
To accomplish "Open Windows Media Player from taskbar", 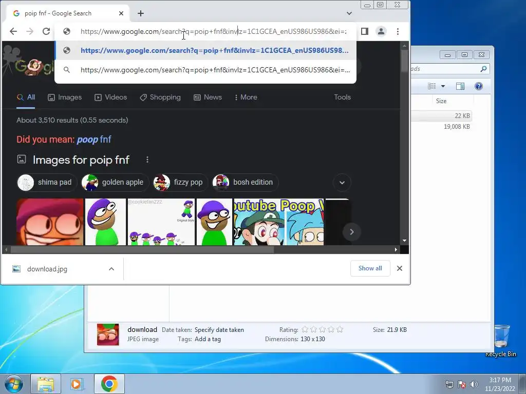I will click(77, 384).
